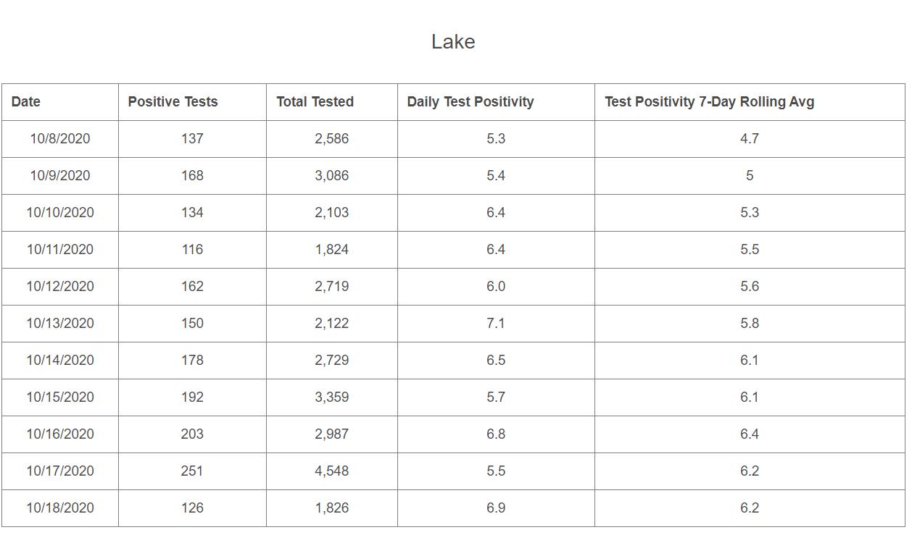Click rolling average value 6.4
This screenshot has height=543, width=912.
click(750, 434)
